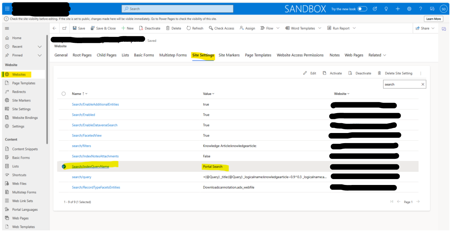Open Site Markers in the sidebar
Screen dimensions: 452x233
click(21, 100)
